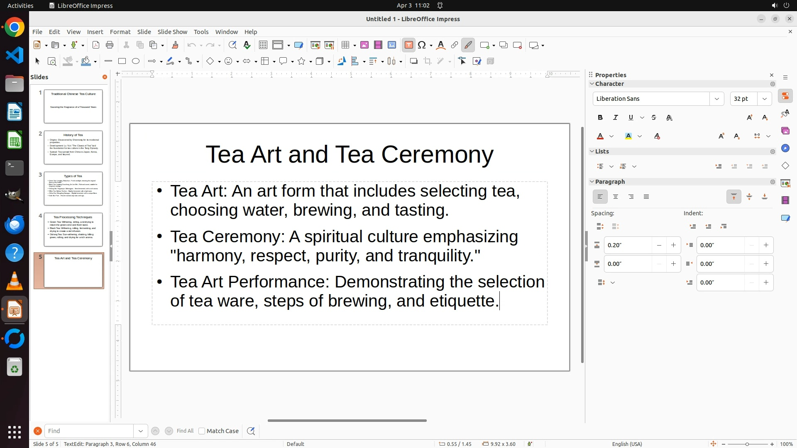Open the font name dropdown
The width and height of the screenshot is (797, 448).
click(716, 99)
